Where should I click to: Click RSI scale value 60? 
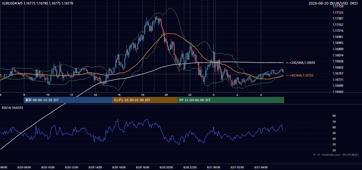tap(334, 127)
